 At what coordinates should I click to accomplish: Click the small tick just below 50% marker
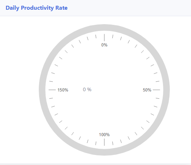click(x=158, y=98)
